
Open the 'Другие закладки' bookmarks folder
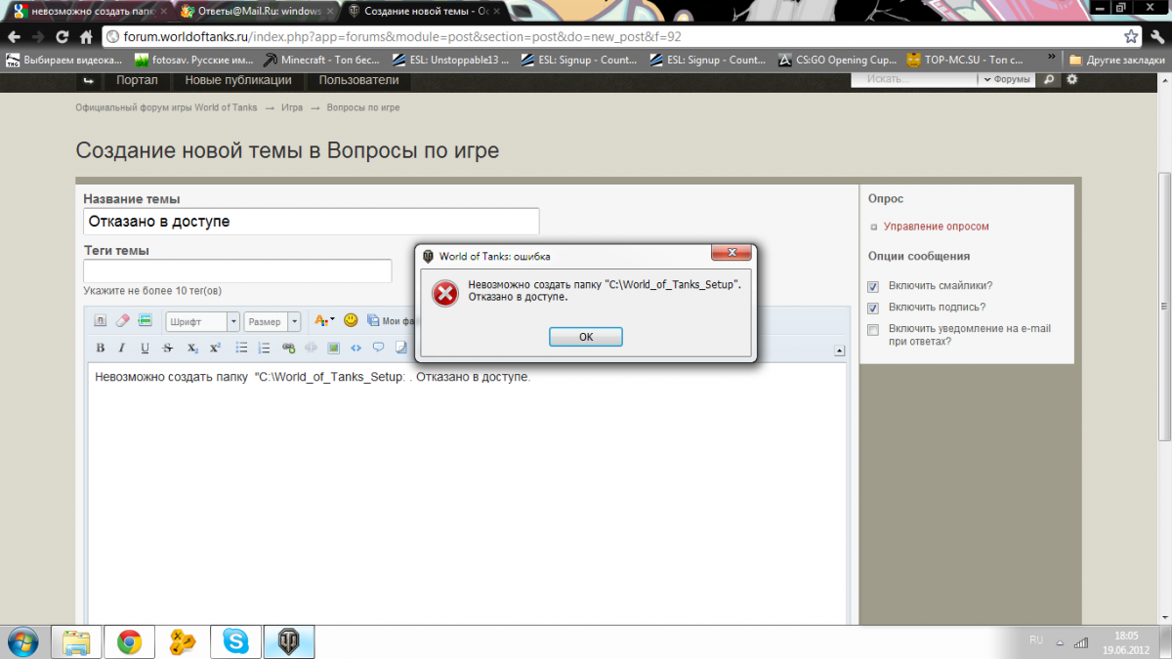click(1116, 60)
